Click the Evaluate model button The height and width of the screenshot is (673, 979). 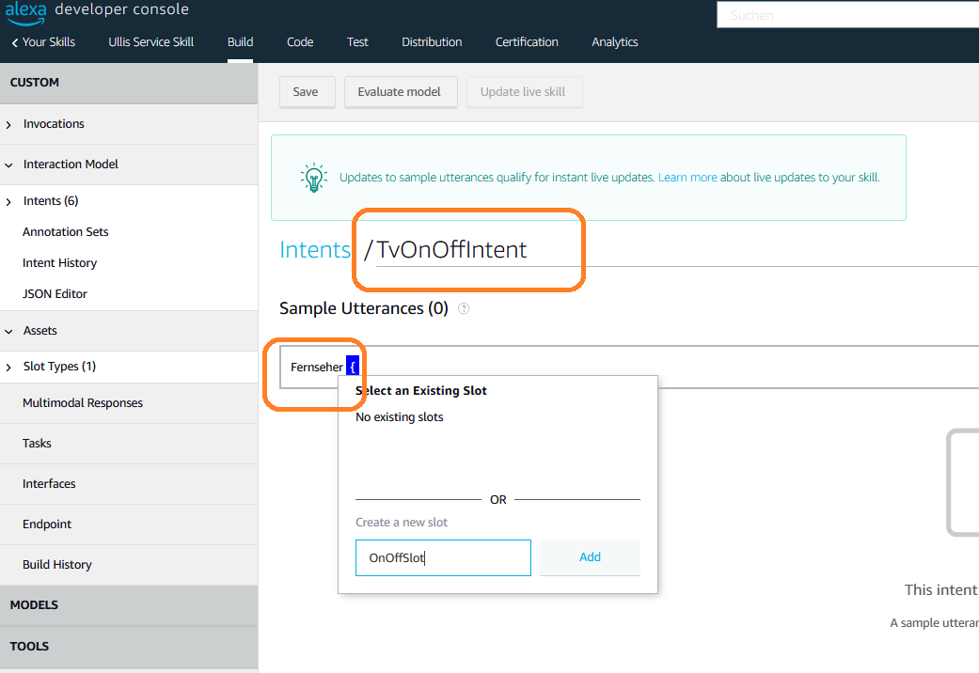[x=400, y=92]
